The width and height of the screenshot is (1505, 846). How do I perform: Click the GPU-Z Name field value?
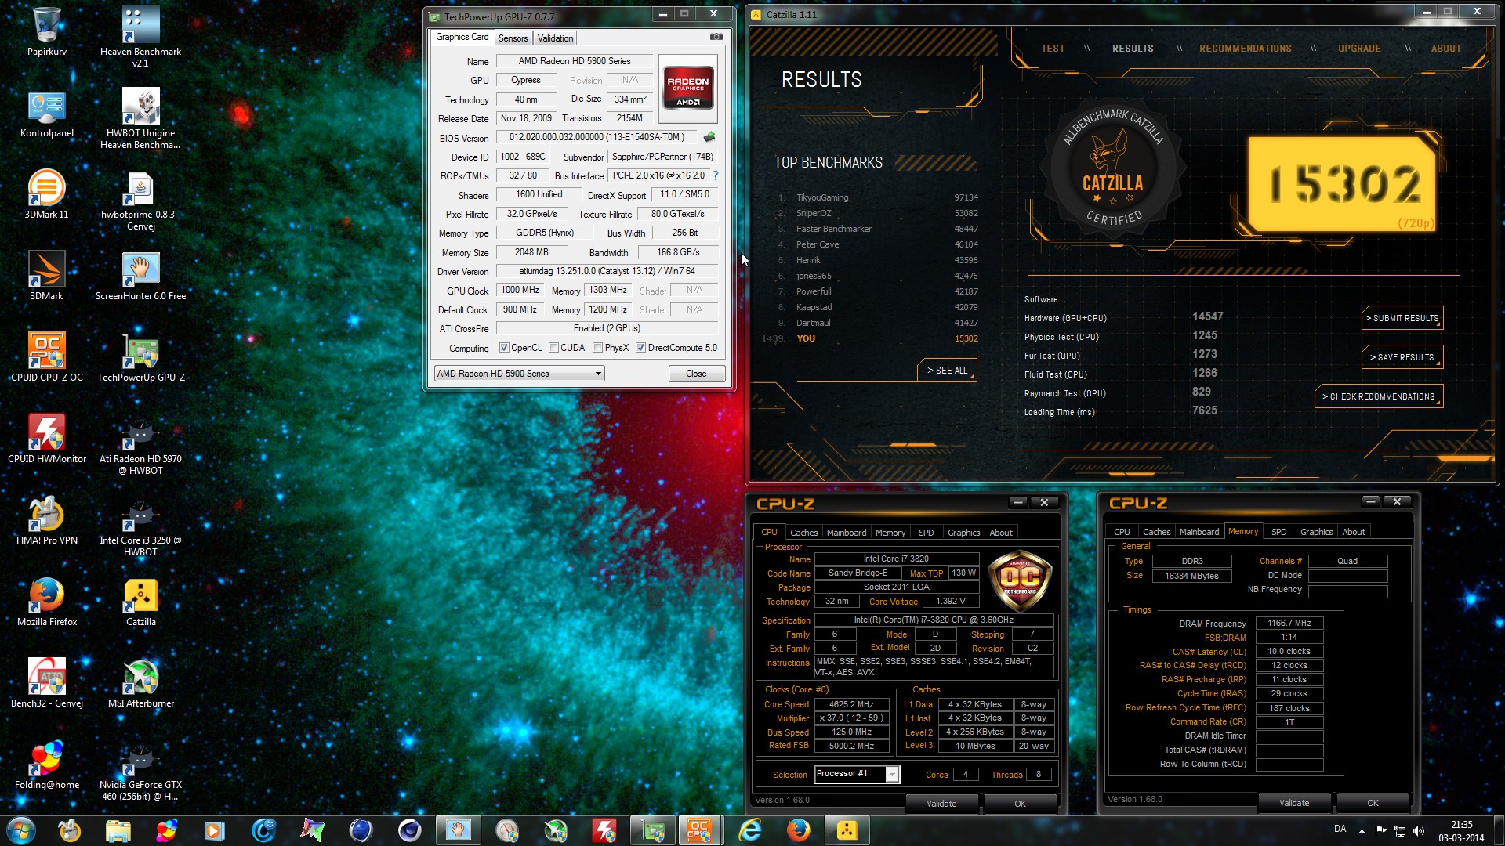click(574, 61)
